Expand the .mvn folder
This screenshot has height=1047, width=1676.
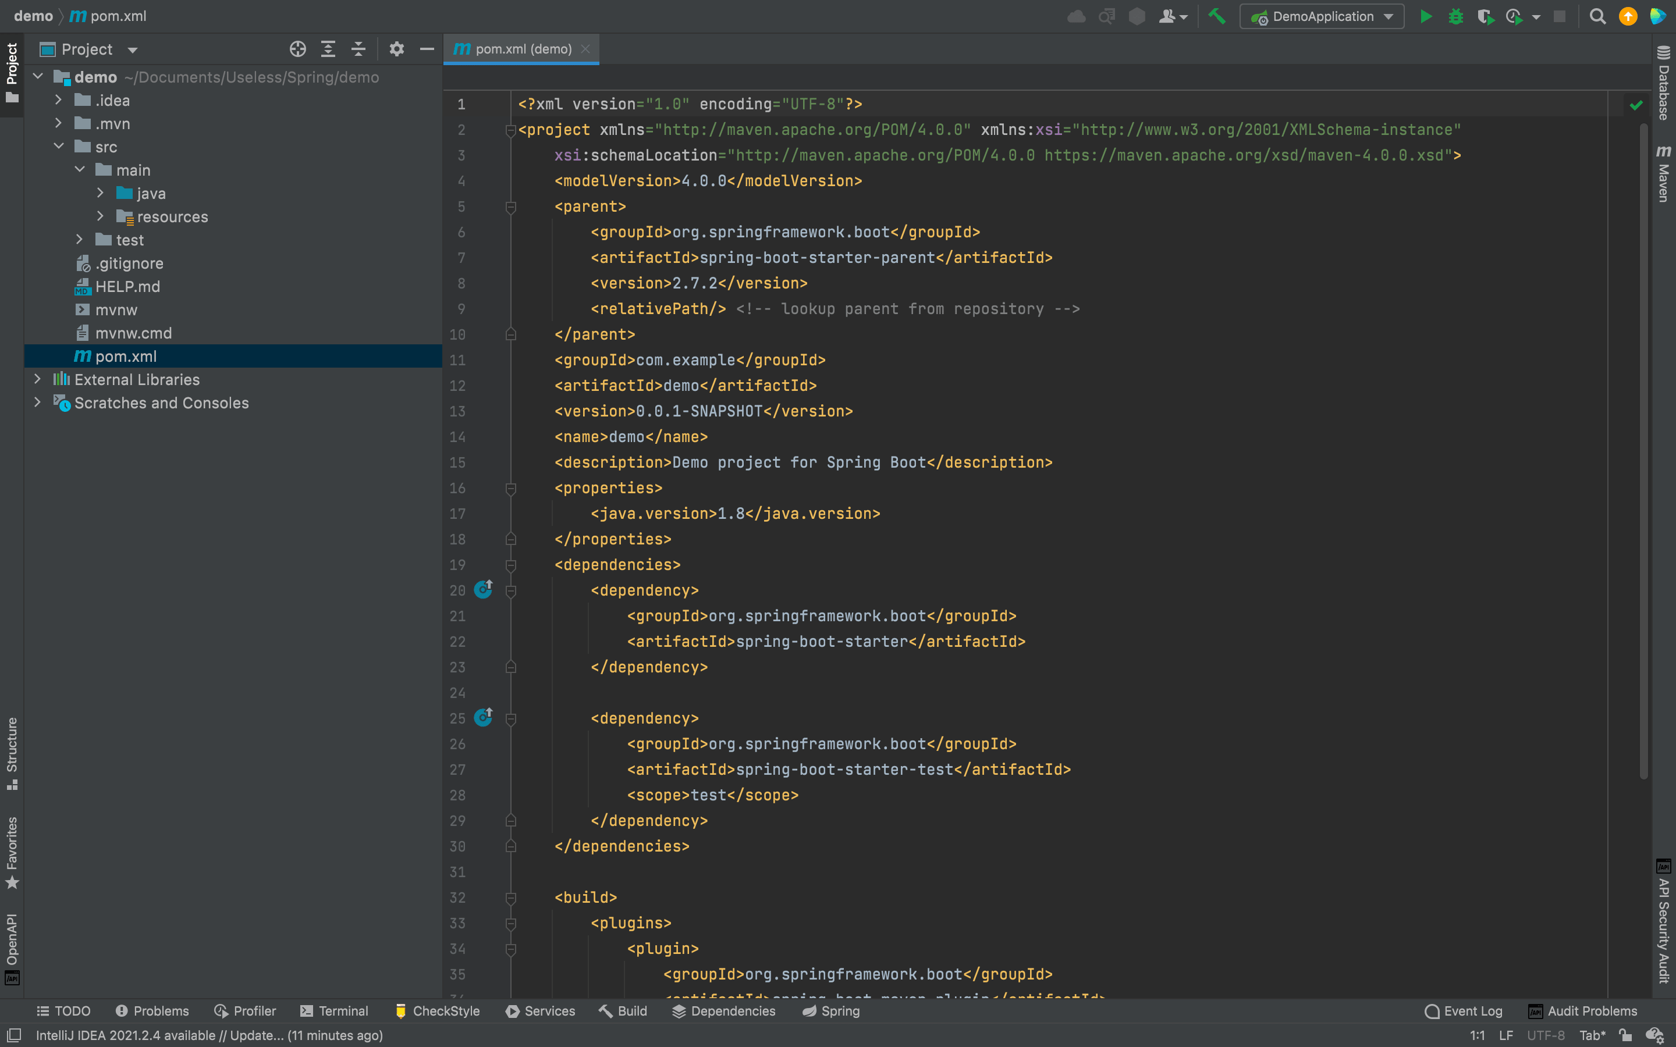pos(59,123)
